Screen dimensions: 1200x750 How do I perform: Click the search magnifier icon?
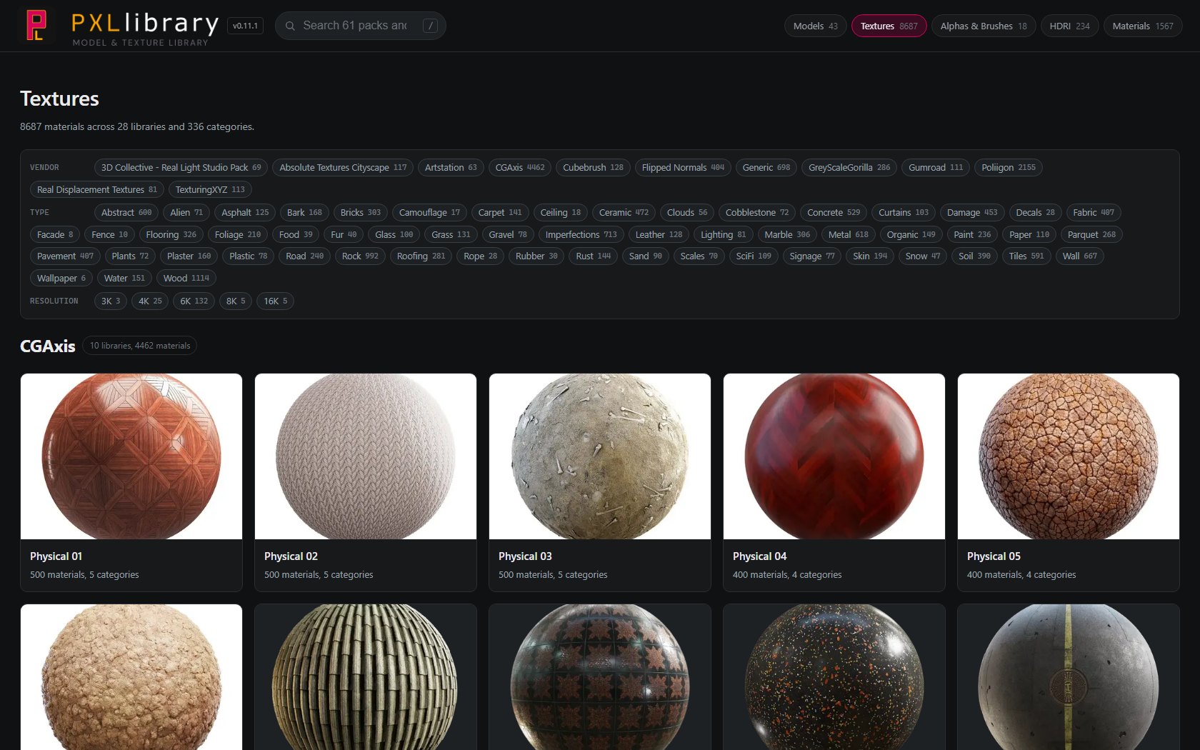(x=290, y=26)
